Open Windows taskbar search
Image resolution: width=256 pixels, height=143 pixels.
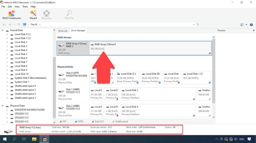(14, 139)
